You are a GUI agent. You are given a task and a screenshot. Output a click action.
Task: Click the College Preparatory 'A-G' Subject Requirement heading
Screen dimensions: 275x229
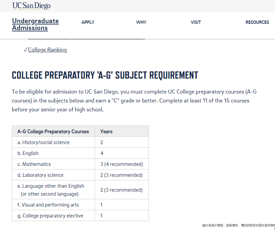[x=105, y=75]
